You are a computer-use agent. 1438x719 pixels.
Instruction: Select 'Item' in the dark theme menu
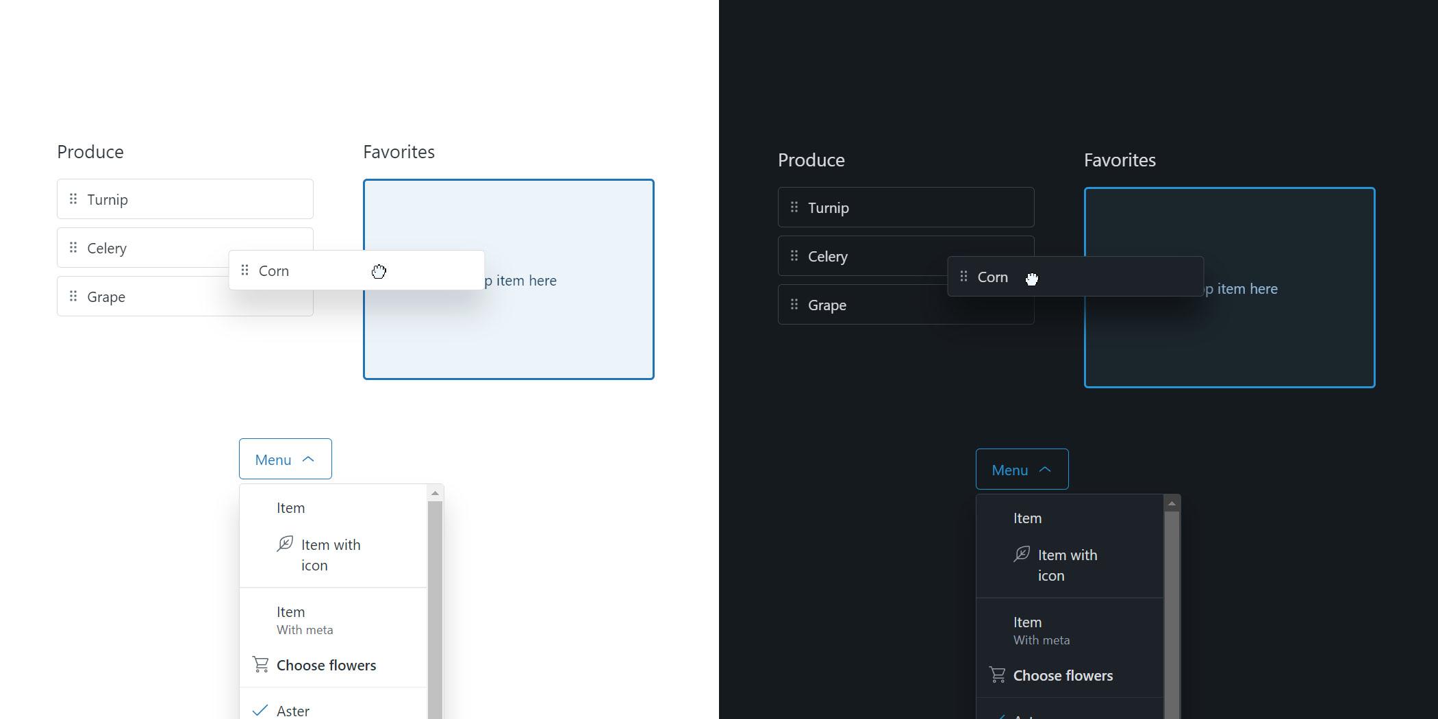[1027, 518]
